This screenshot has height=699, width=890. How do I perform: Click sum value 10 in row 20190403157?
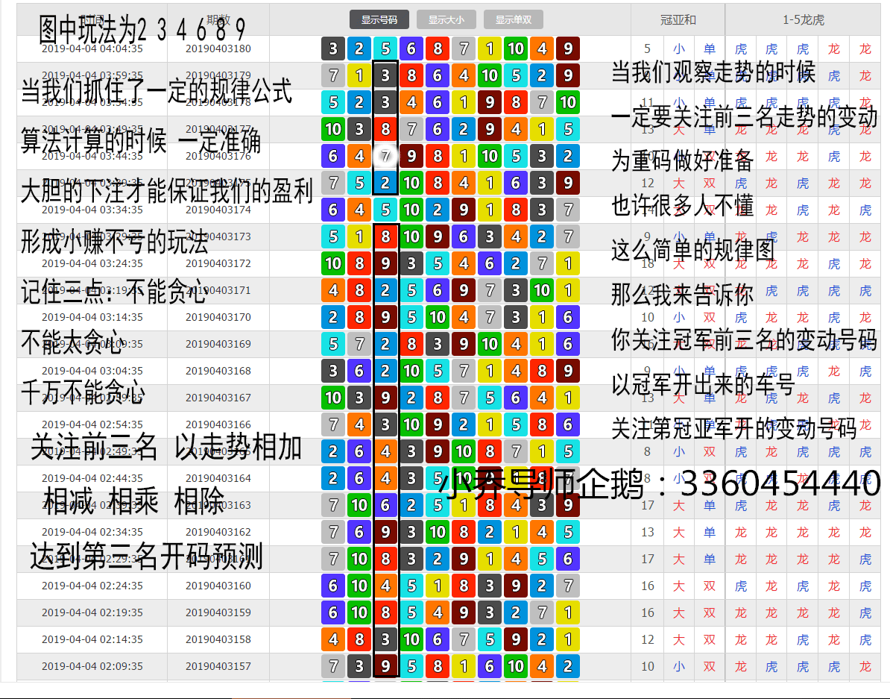tap(648, 666)
